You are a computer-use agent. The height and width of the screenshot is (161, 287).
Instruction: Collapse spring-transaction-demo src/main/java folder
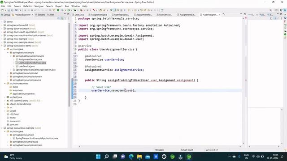click(x=5, y=49)
